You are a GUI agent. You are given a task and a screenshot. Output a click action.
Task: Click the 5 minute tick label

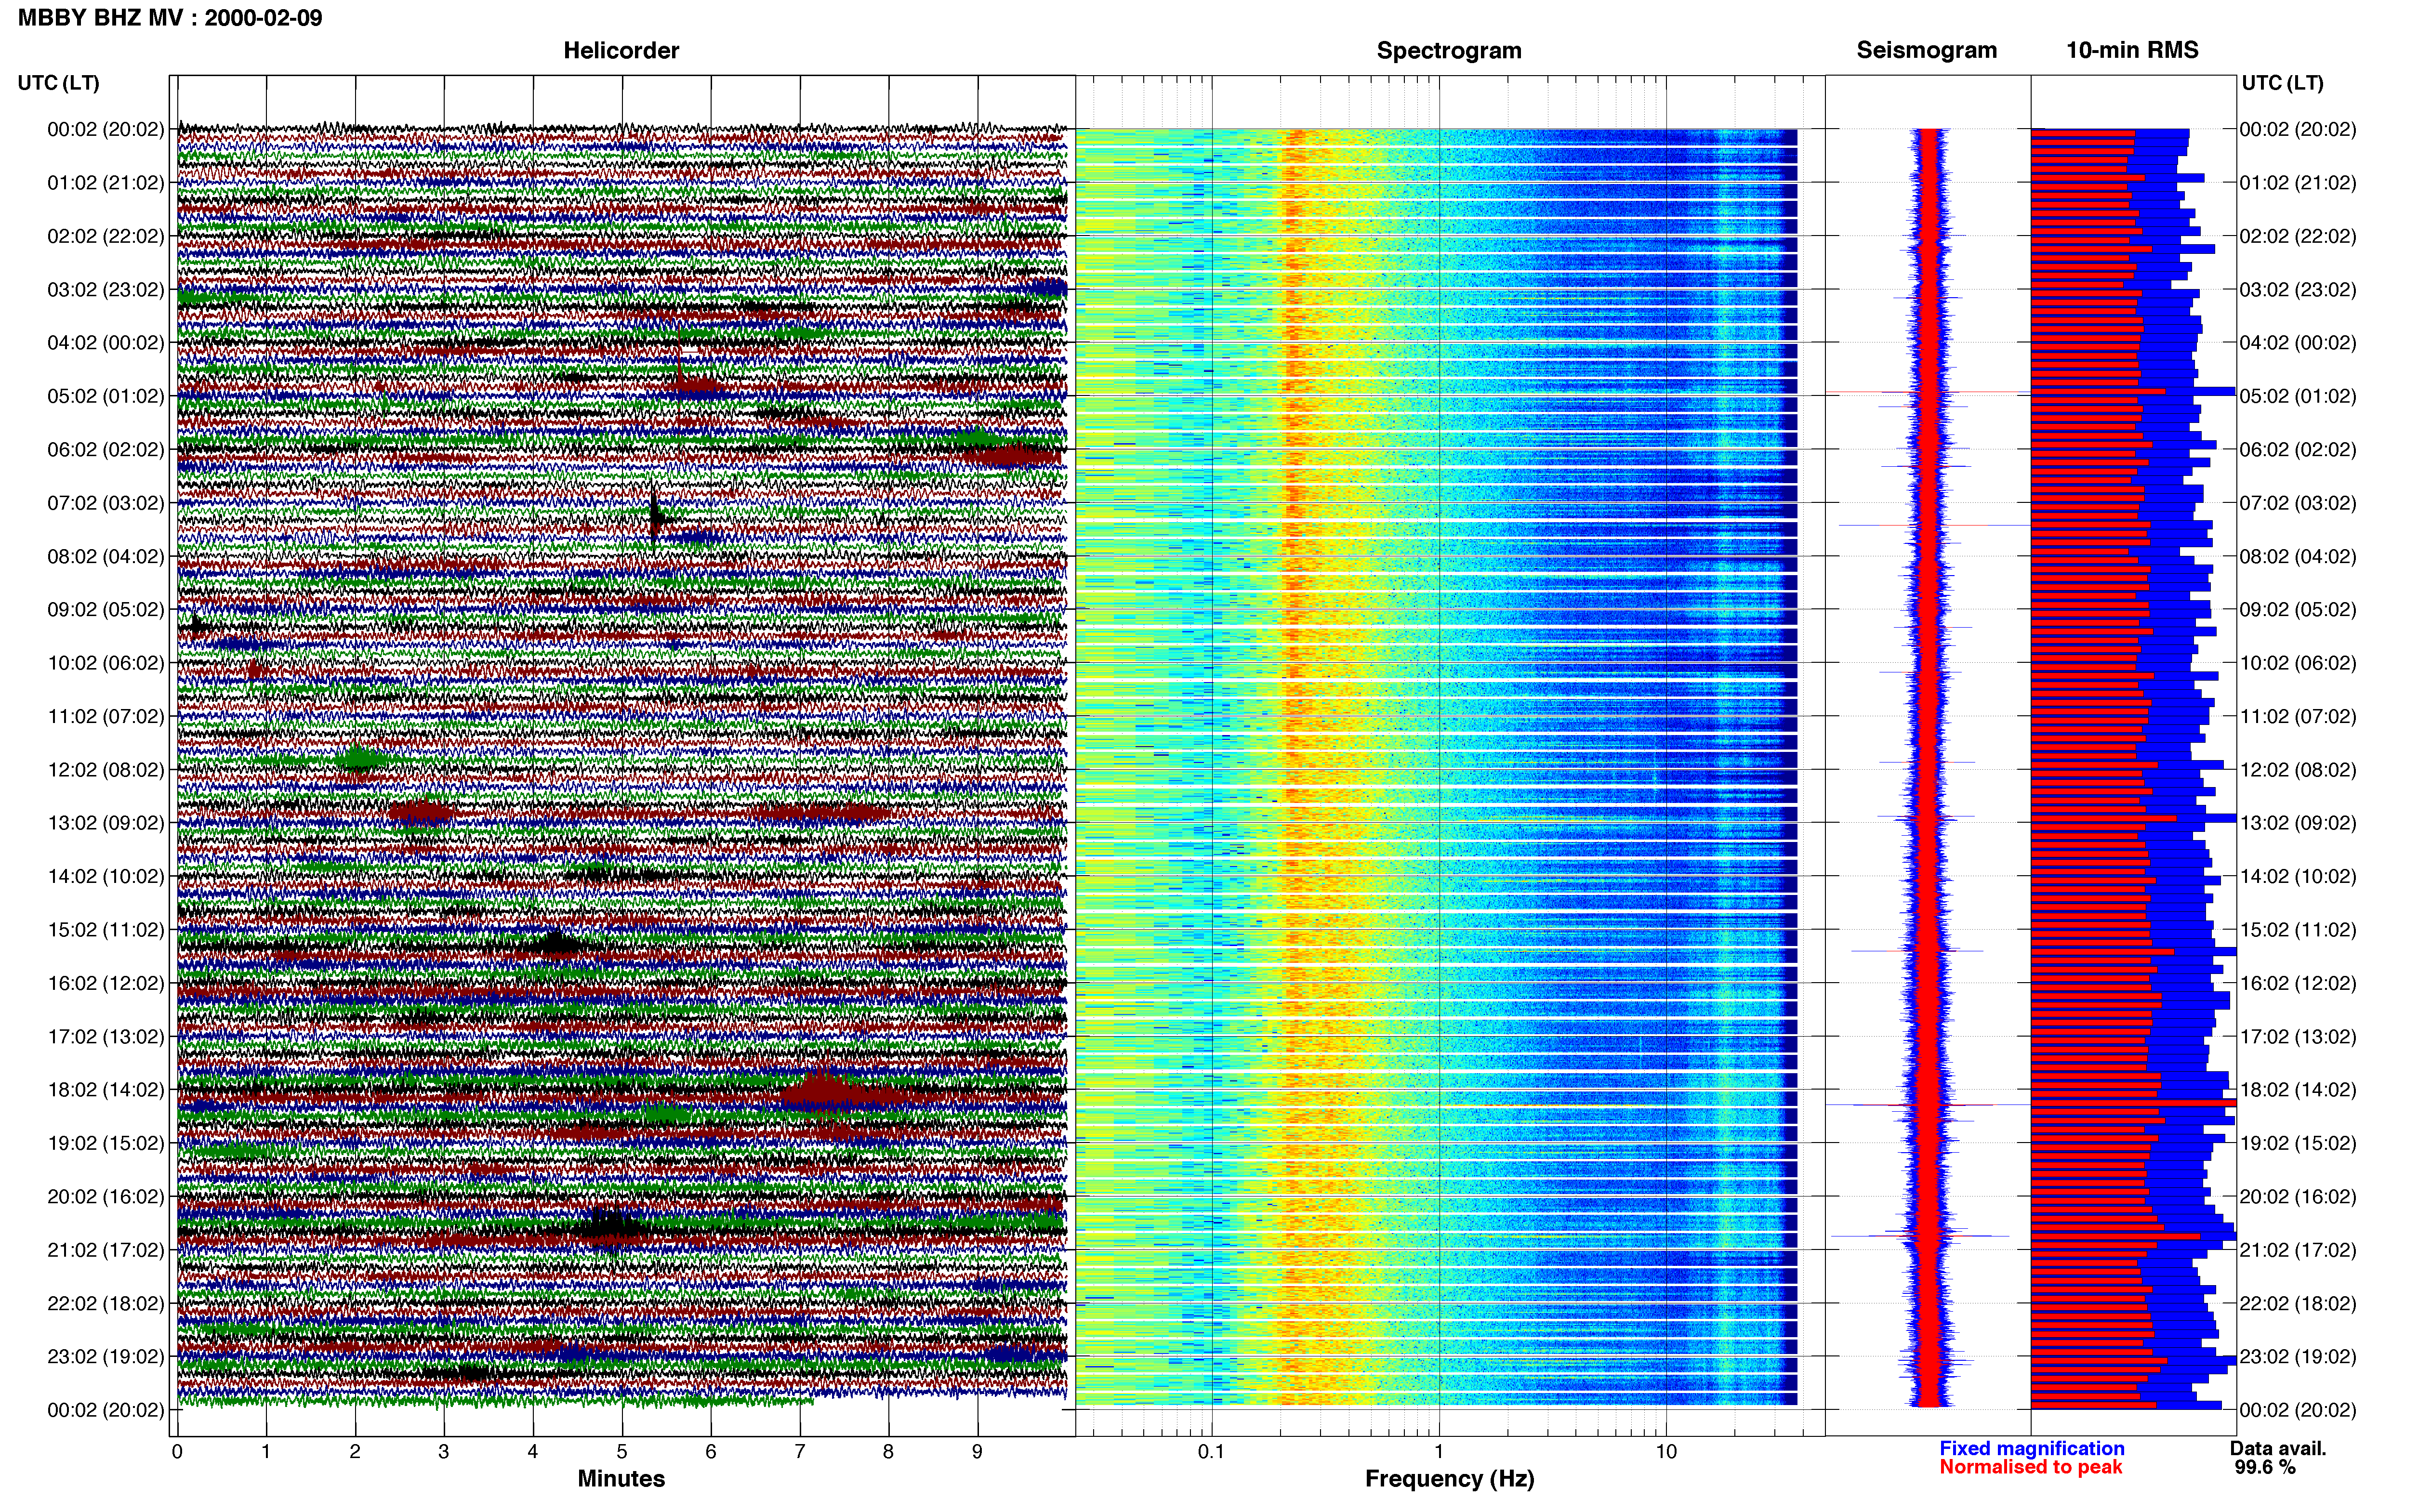point(622,1452)
